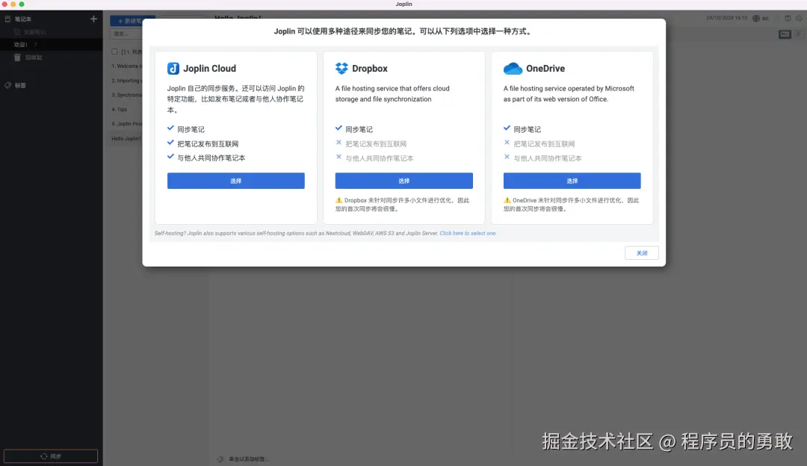Image resolution: width=807 pixels, height=466 pixels.
Task: Start synchronization with the 同步 button
Action: coord(50,456)
